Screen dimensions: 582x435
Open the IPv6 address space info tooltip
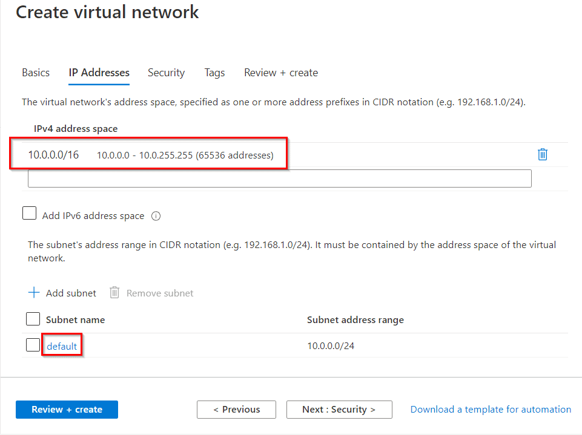[156, 215]
